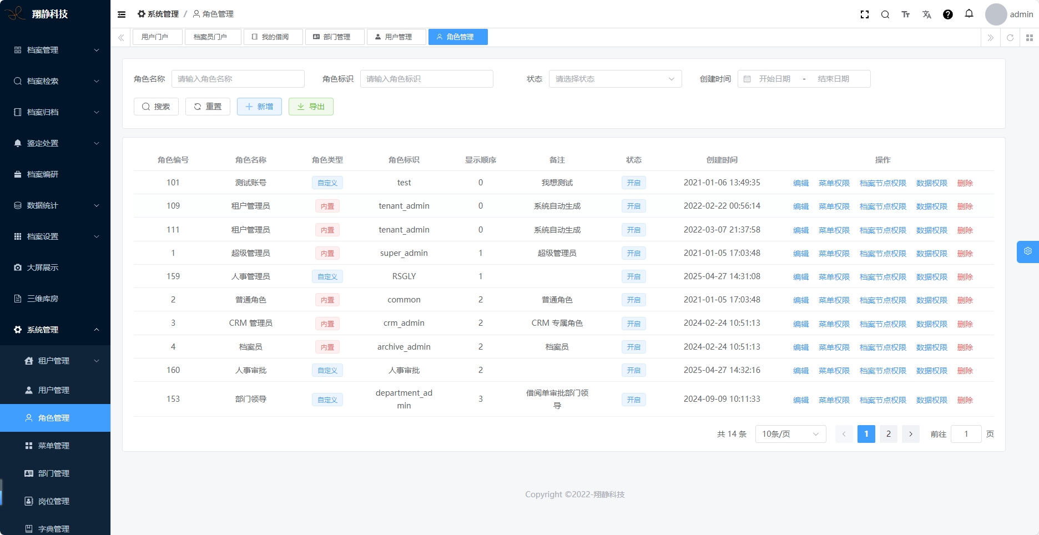This screenshot has height=535, width=1039.
Task: Collapse sidebar with hamburger menu icon
Action: coord(122,14)
